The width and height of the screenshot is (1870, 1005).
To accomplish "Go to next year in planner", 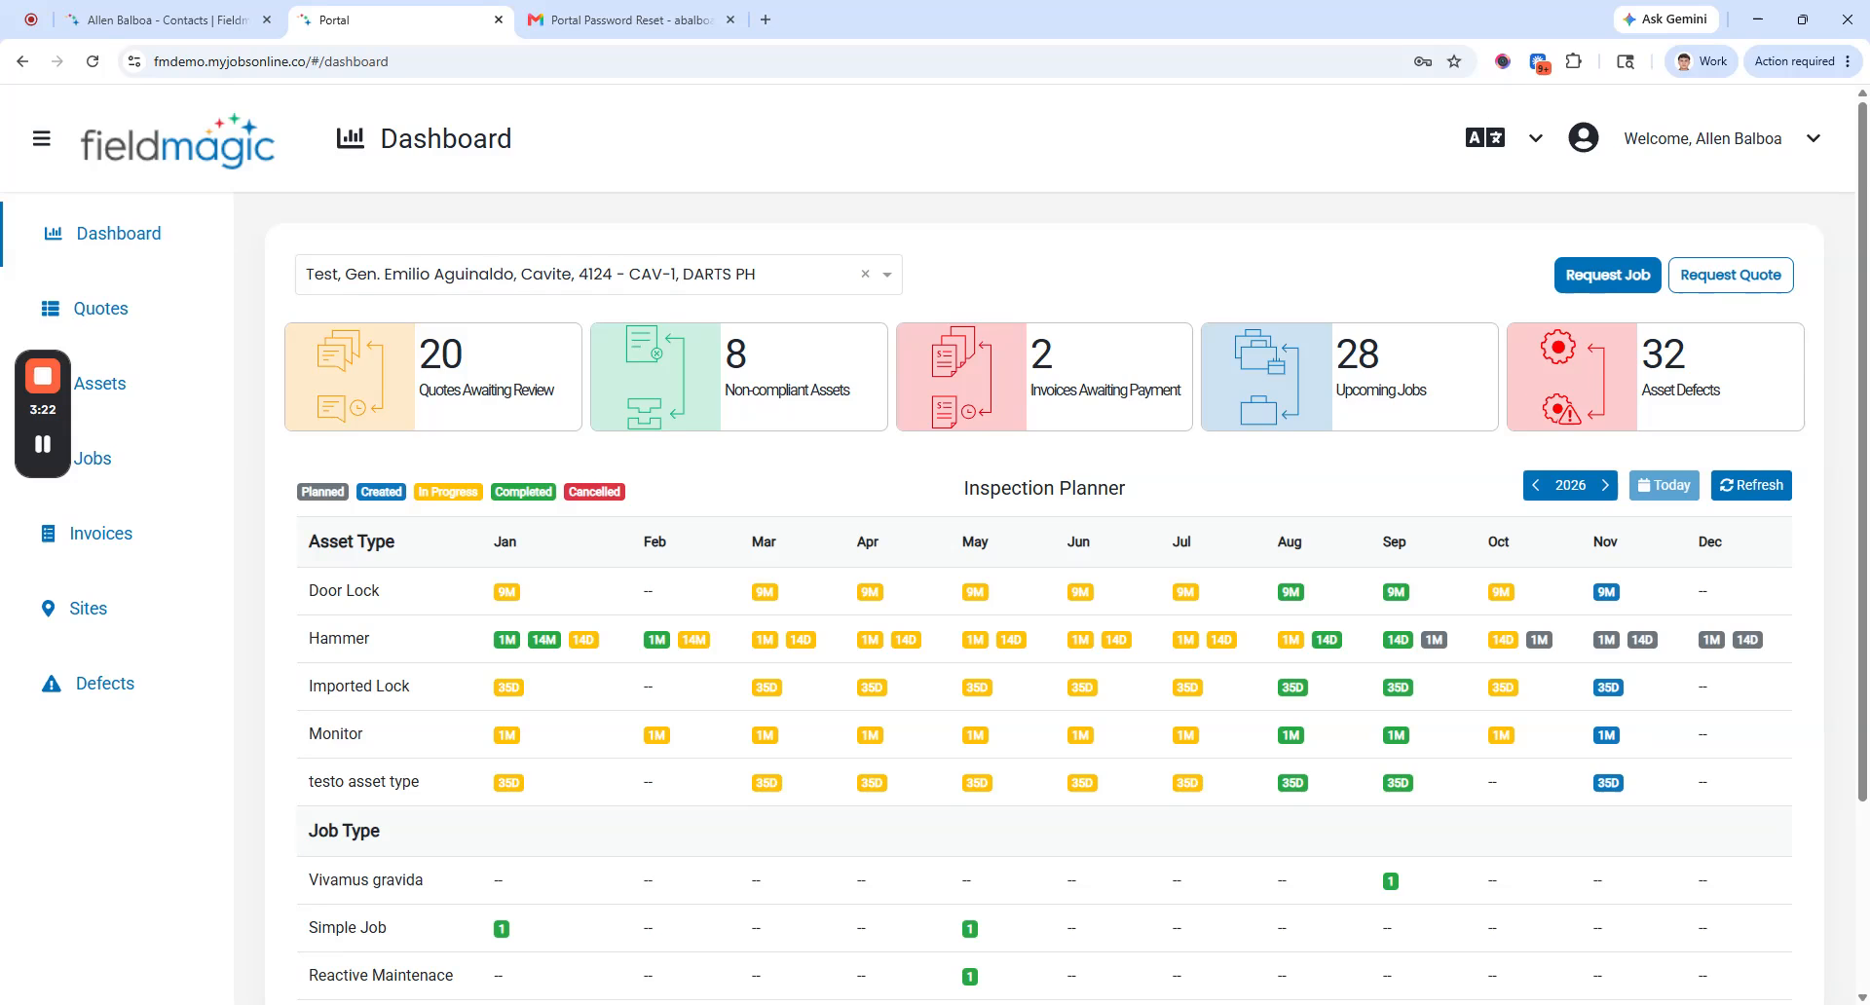I will pos(1605,485).
